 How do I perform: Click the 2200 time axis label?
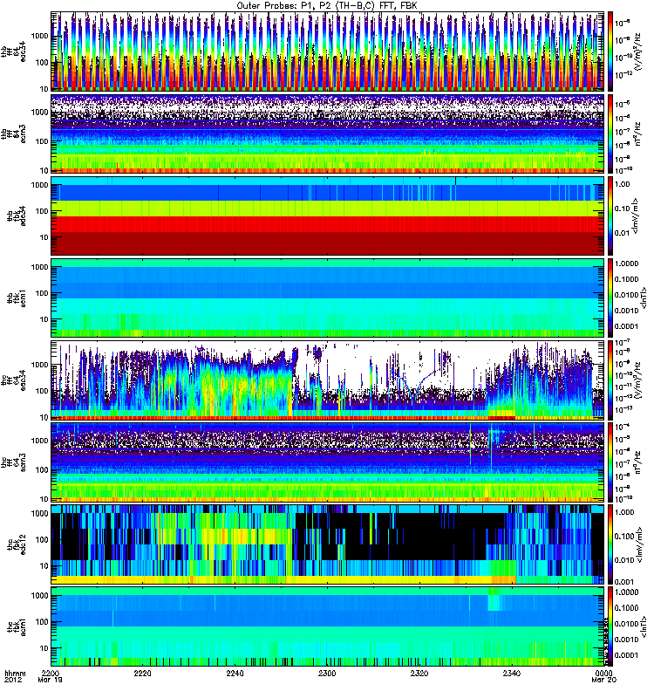tap(53, 674)
